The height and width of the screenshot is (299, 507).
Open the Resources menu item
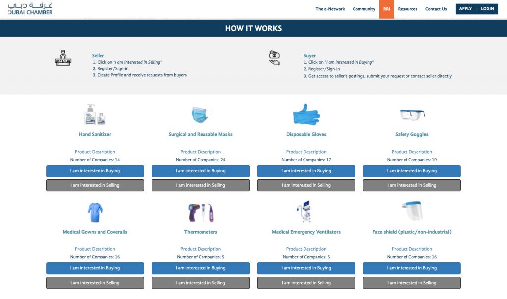pos(407,9)
